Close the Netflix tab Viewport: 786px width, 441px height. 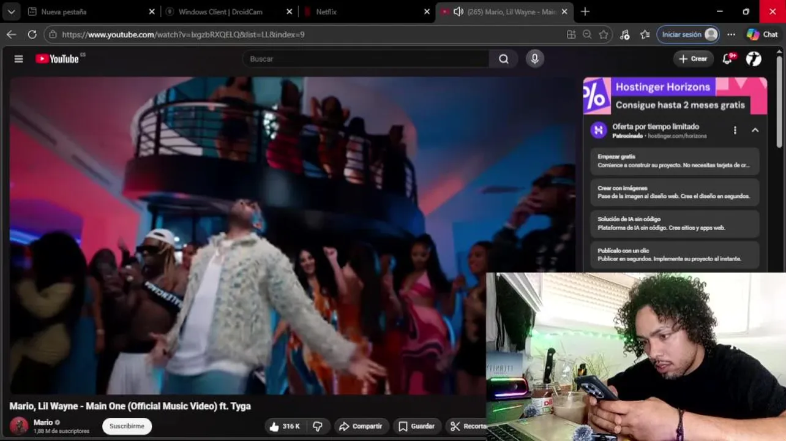[x=427, y=12]
